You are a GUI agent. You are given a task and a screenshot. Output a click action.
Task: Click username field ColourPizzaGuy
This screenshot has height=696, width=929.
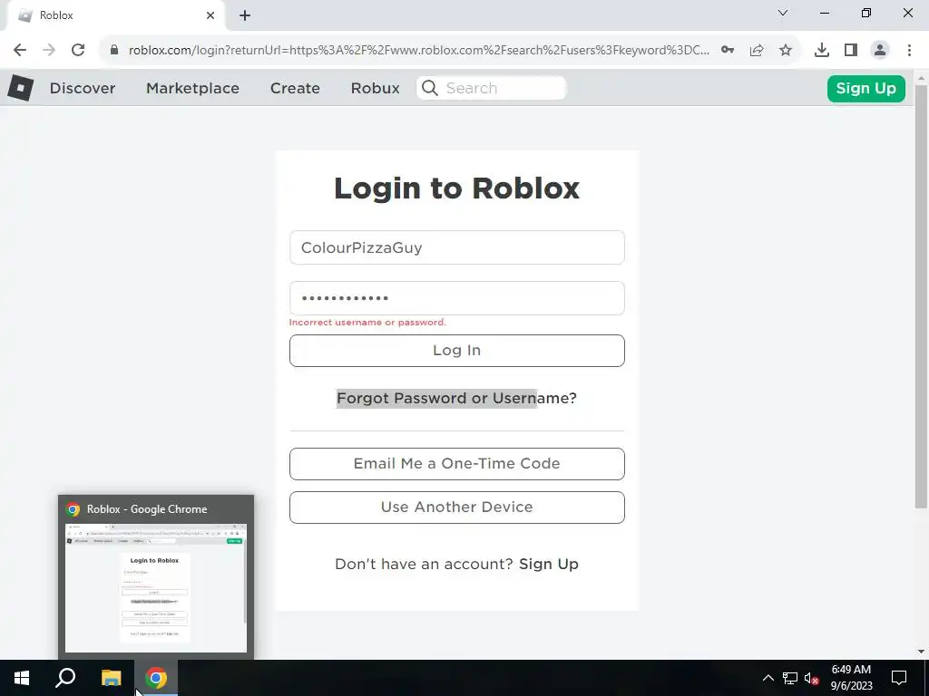457,247
